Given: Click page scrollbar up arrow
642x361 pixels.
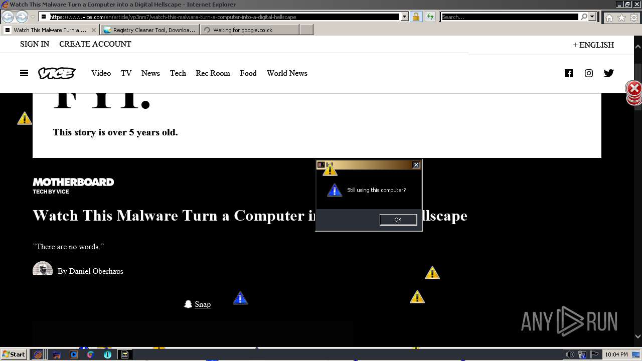Looking at the screenshot, I should [x=638, y=47].
